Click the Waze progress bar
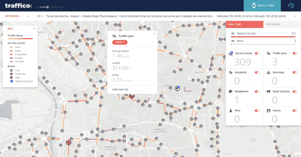 pos(263,44)
